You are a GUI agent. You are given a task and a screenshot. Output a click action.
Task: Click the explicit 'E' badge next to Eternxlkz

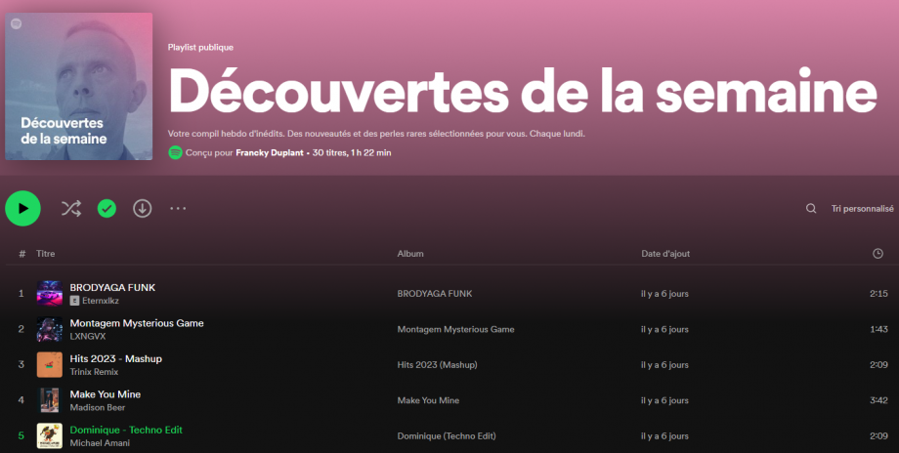click(x=74, y=301)
